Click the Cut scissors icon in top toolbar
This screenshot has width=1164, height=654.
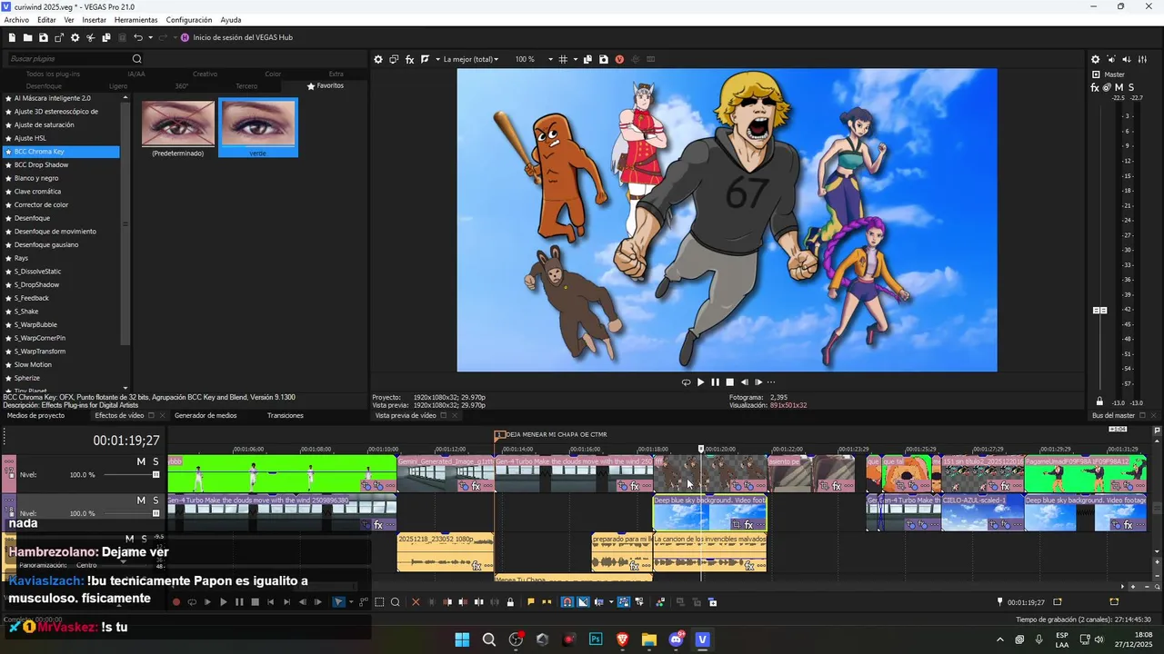[x=90, y=37]
